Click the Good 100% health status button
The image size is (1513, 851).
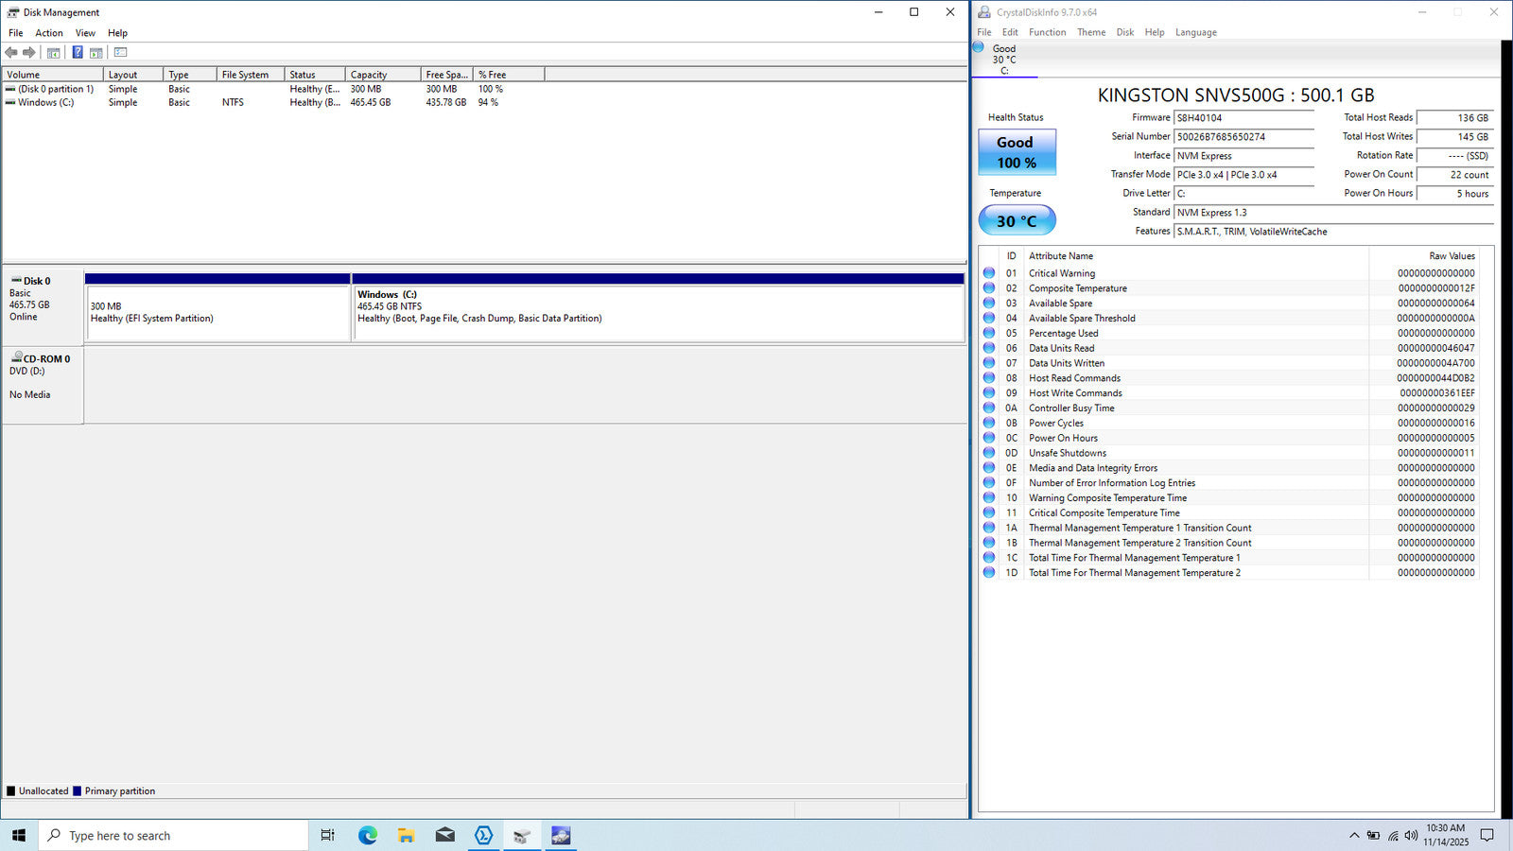pos(1017,152)
